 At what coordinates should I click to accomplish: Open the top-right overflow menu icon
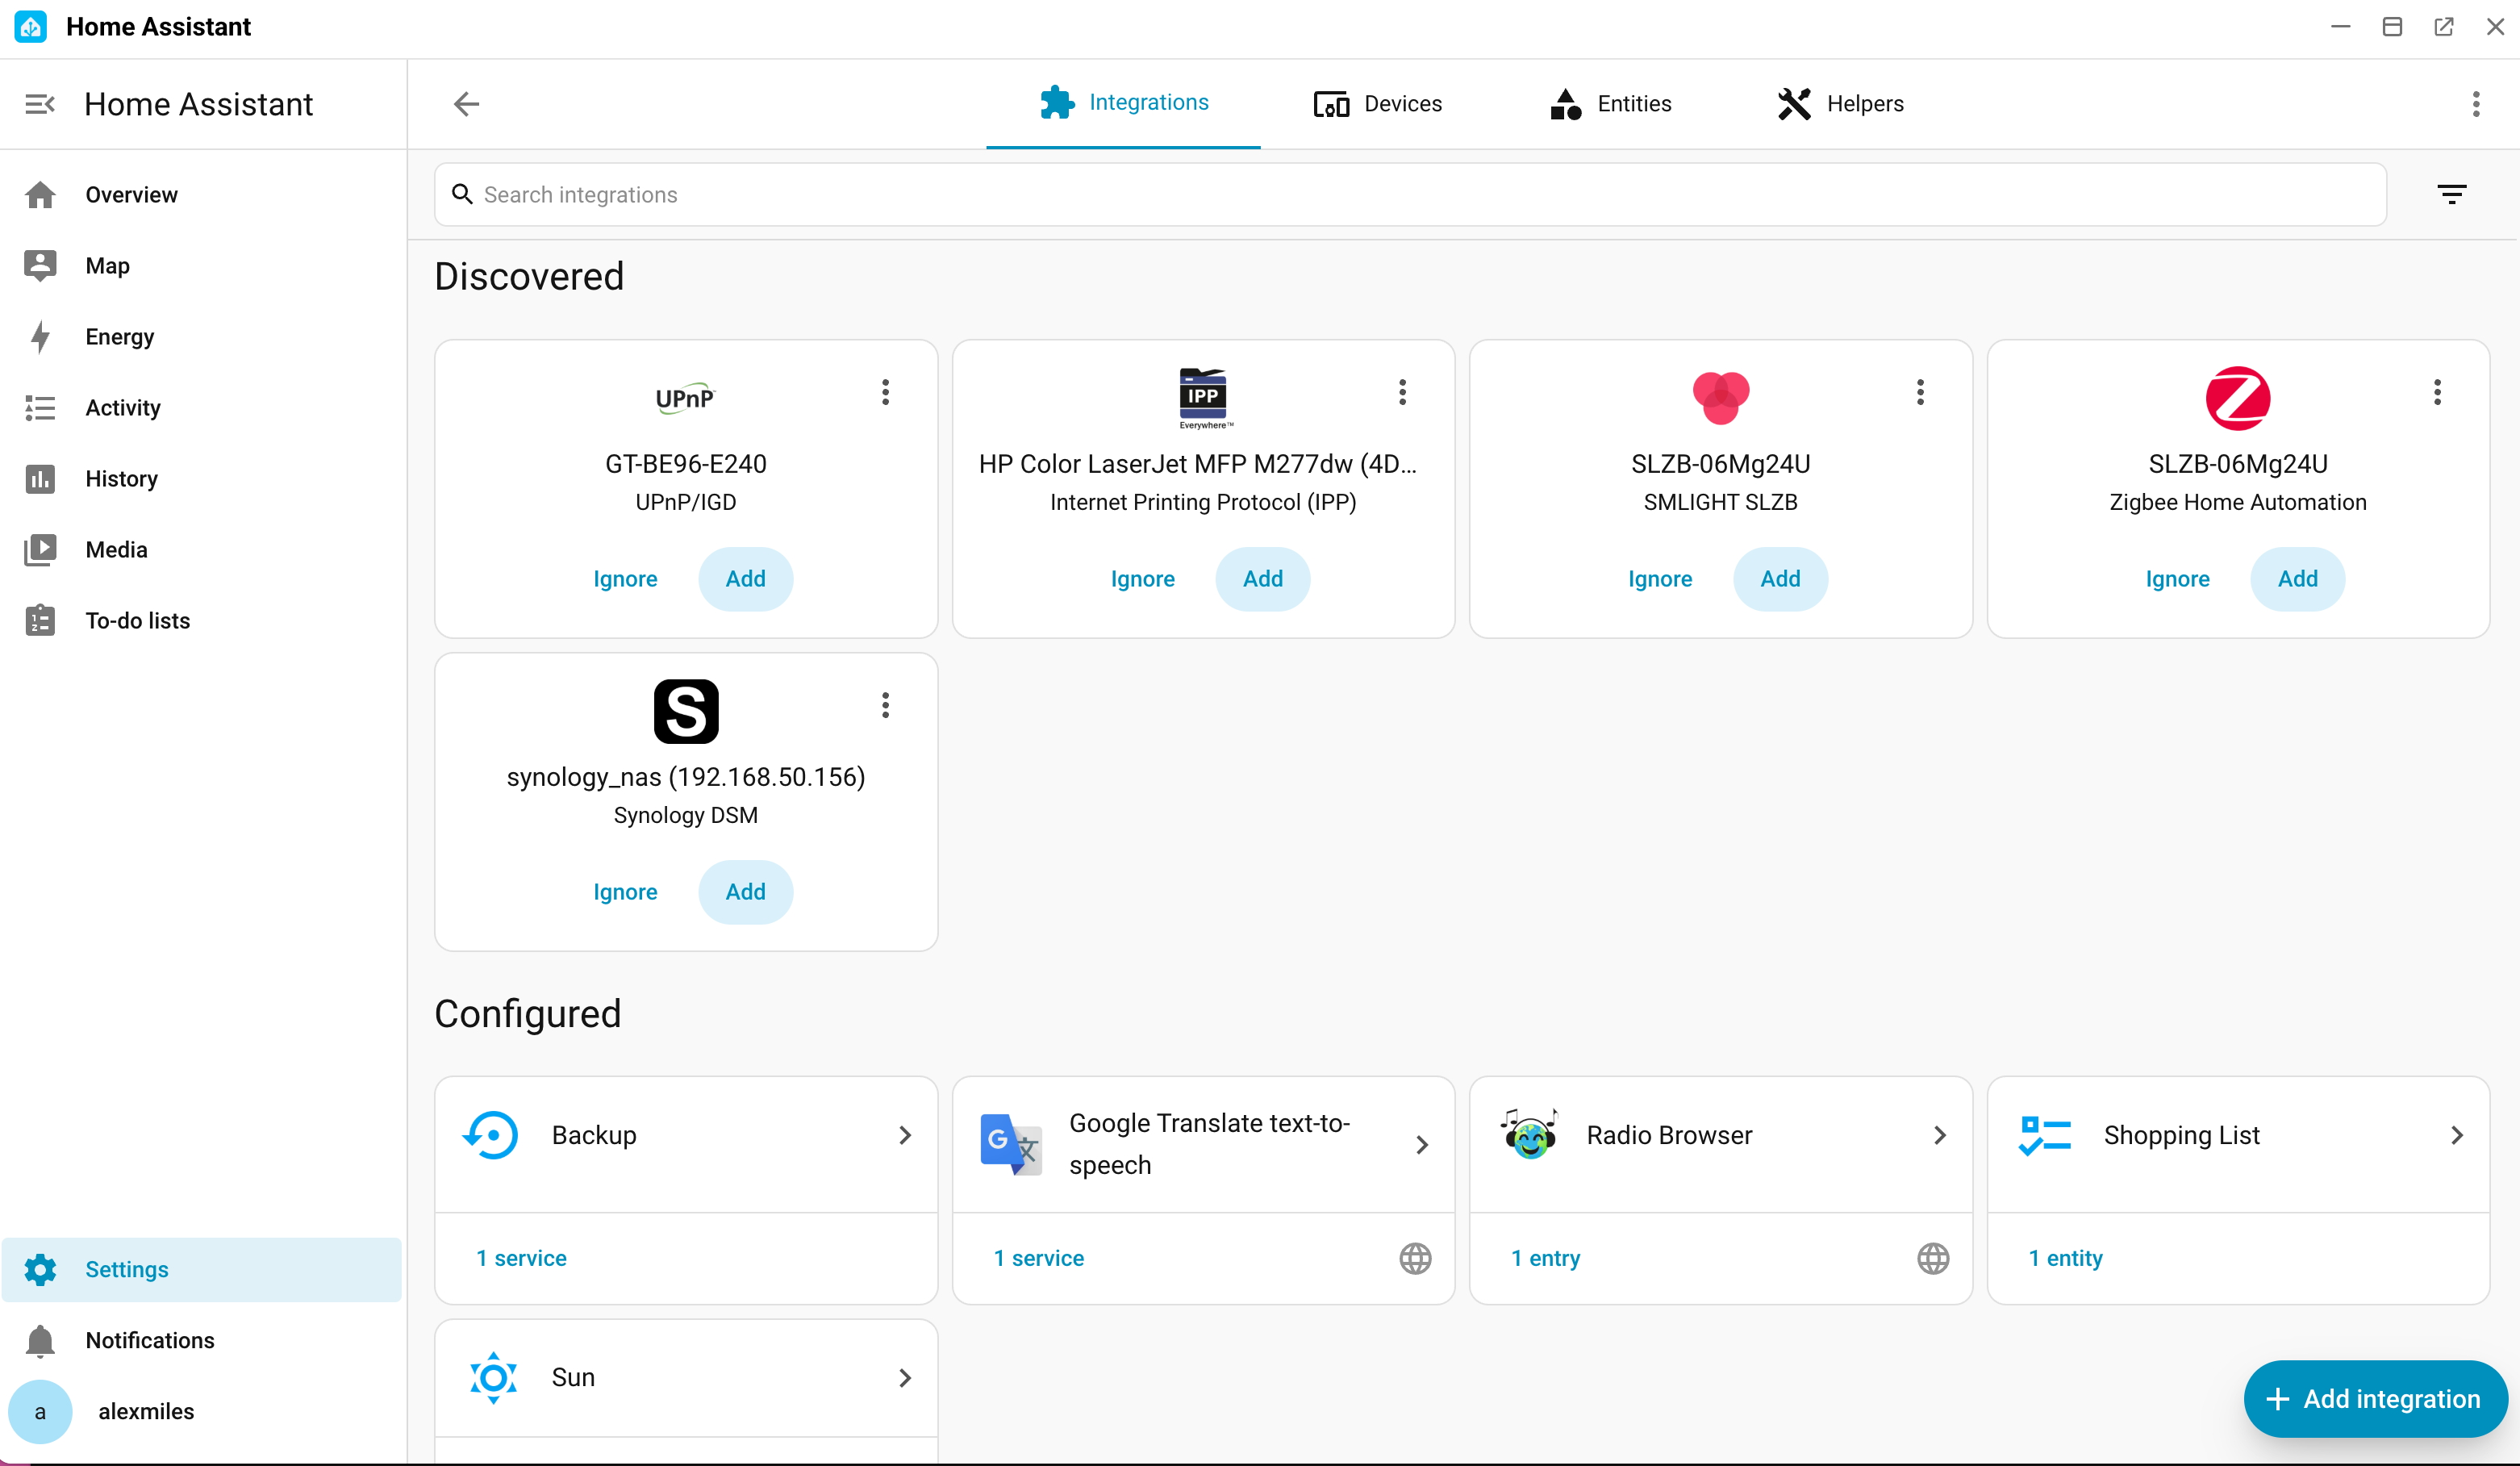(x=2476, y=104)
